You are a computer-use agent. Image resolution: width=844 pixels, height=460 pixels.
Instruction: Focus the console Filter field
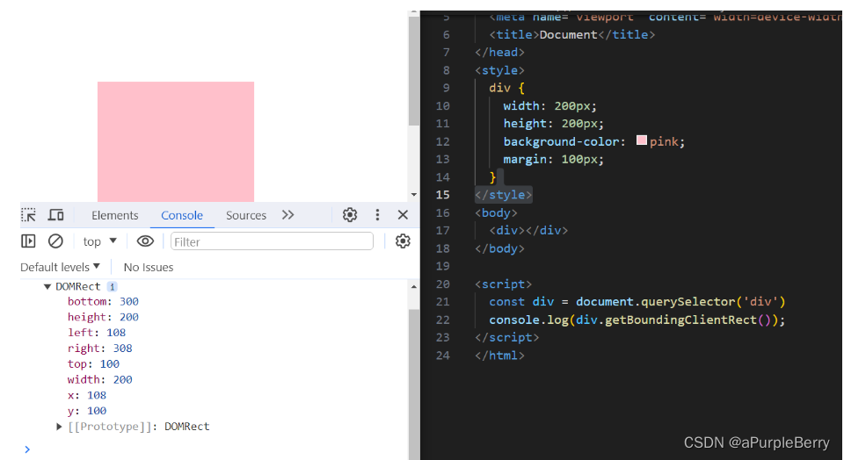272,241
